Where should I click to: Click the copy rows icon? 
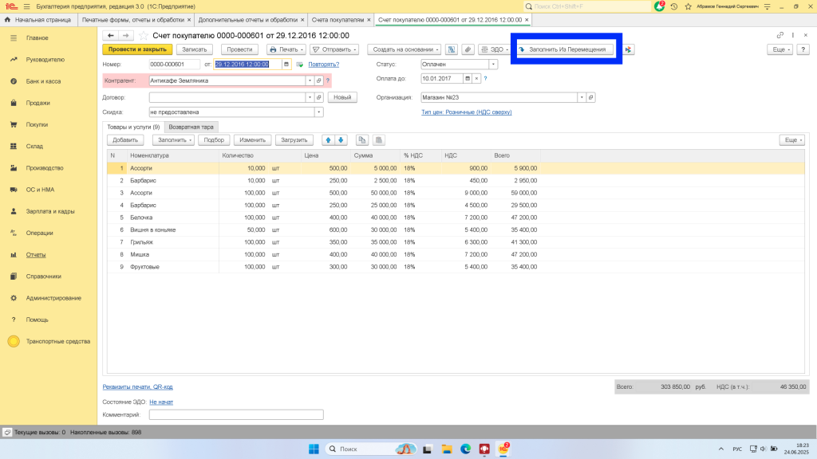click(361, 140)
